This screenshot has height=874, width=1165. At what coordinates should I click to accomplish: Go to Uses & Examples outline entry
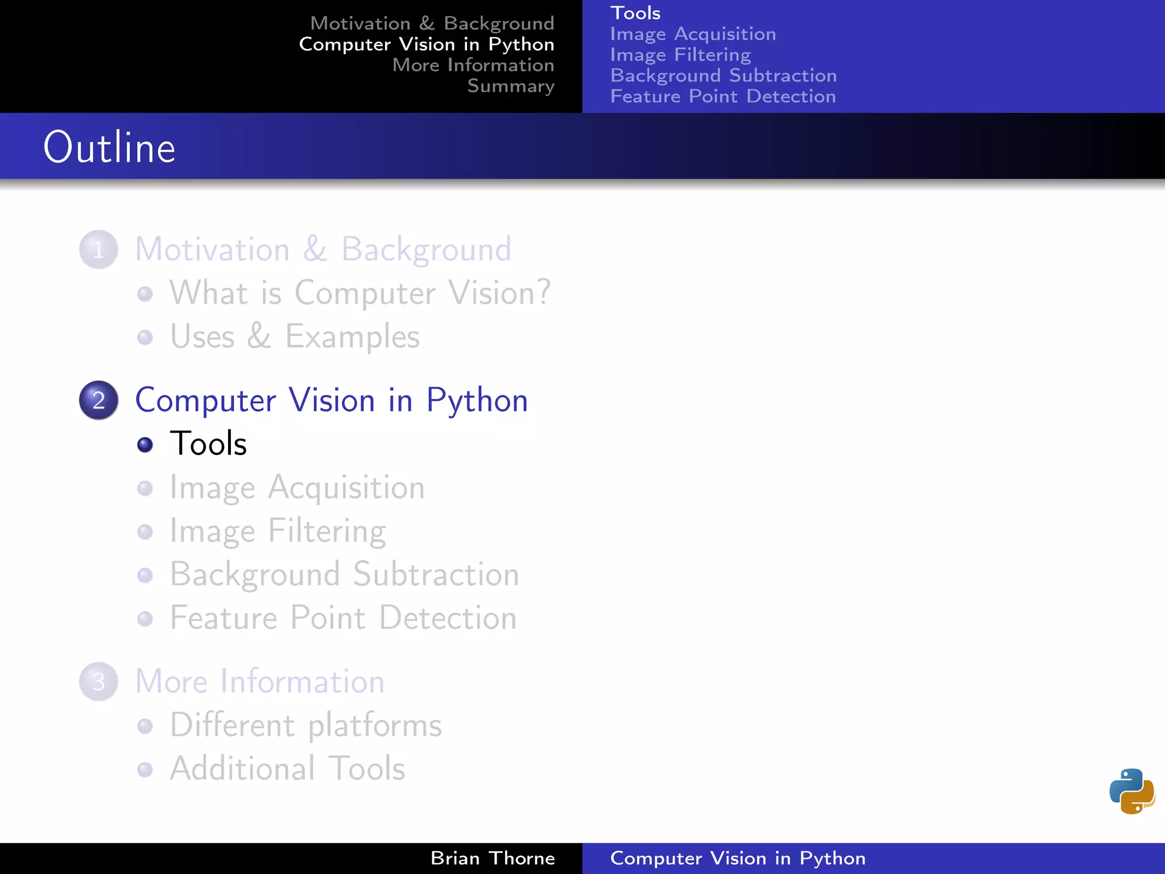pos(295,336)
